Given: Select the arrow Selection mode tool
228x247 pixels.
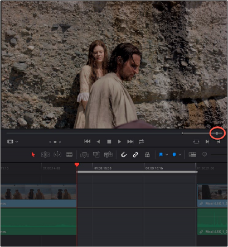Looking at the screenshot, I should (33, 155).
